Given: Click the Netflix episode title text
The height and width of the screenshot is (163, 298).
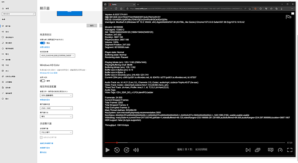Looking at the screenshot, I should click(192, 149).
